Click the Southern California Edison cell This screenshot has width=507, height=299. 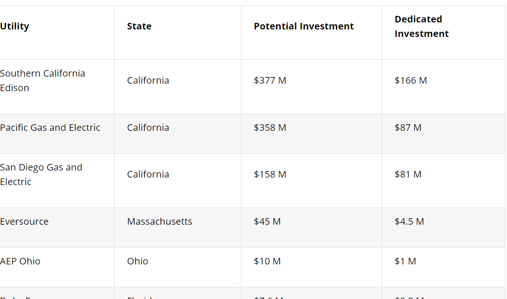[43, 81]
